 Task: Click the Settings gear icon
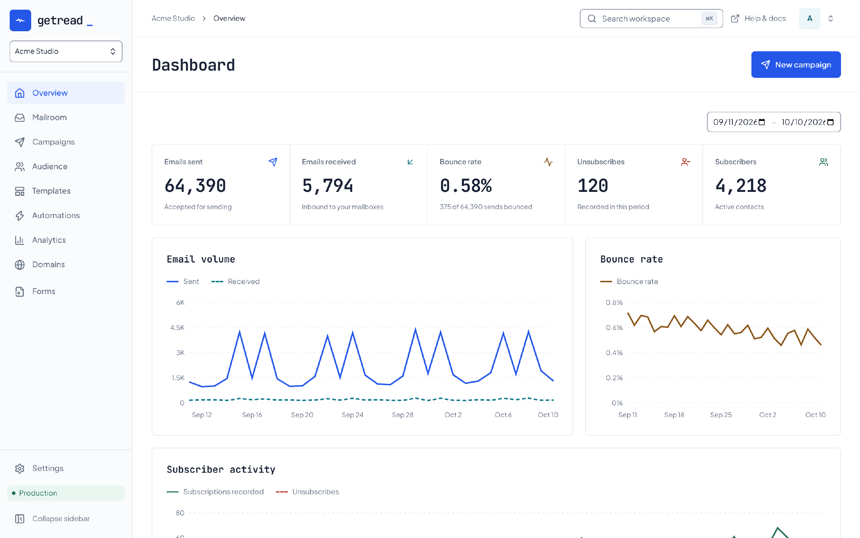(x=20, y=468)
